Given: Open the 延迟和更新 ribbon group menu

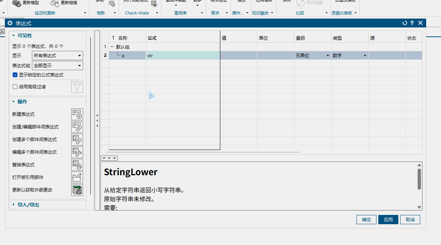Looking at the screenshot, I should pyautogui.click(x=85, y=13).
